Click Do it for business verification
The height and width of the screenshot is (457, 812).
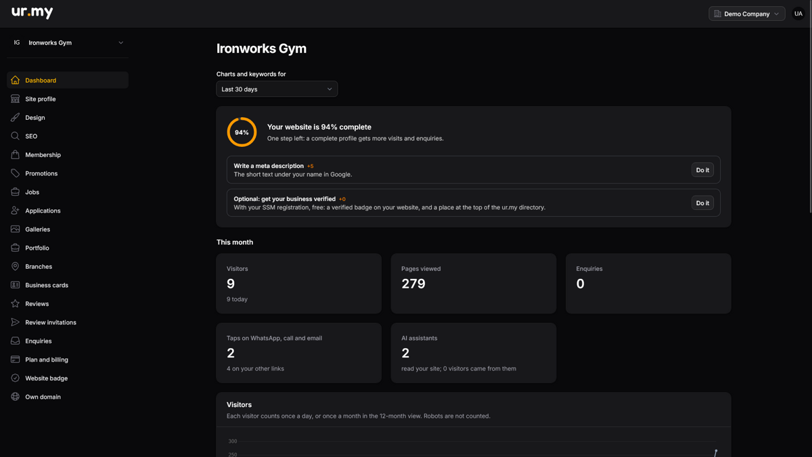coord(702,202)
